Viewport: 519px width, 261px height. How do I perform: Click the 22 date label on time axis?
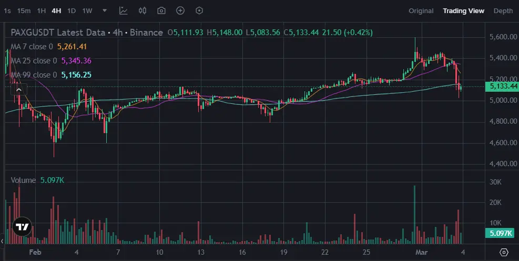click(325, 252)
